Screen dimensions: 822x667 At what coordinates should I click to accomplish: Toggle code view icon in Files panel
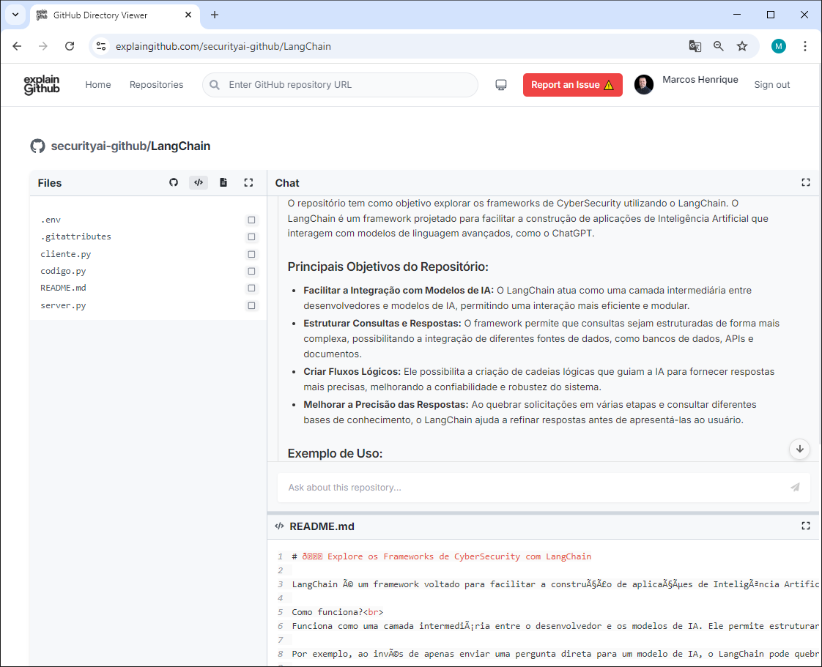199,182
